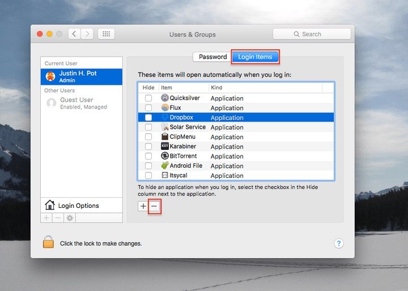This screenshot has height=291, width=408.
Task: Click the Search field
Action: click(x=312, y=34)
